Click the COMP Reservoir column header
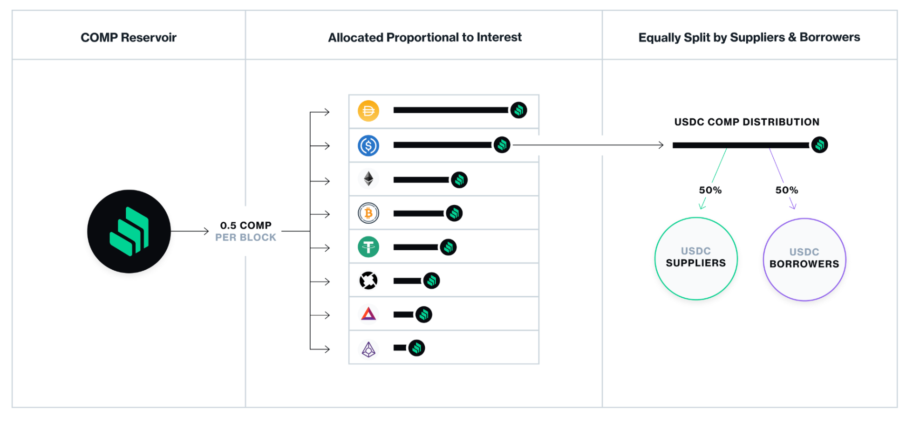 tap(129, 37)
